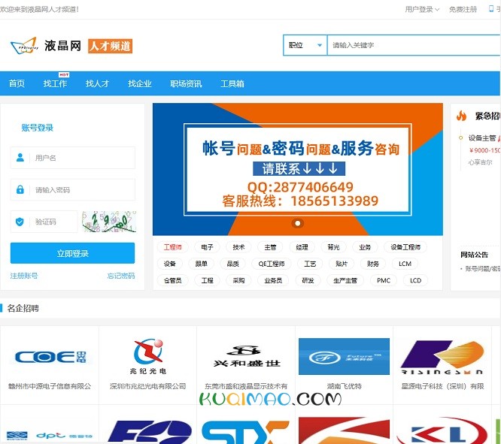
Task: Expand the 用户登录 dropdown menu
Action: (x=422, y=9)
